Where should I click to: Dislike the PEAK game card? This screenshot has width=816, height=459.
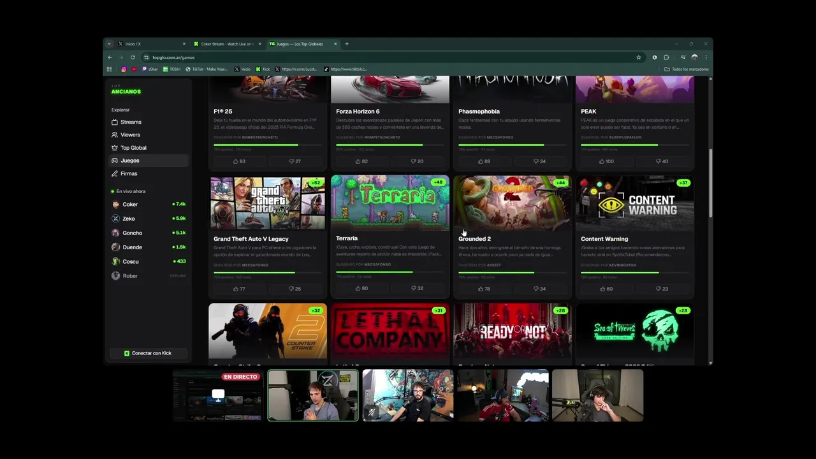662,161
